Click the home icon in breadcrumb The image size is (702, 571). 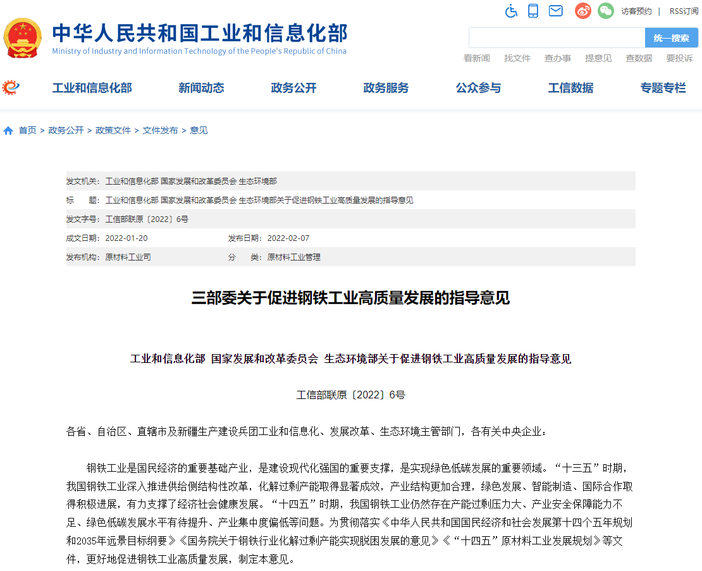click(x=8, y=131)
